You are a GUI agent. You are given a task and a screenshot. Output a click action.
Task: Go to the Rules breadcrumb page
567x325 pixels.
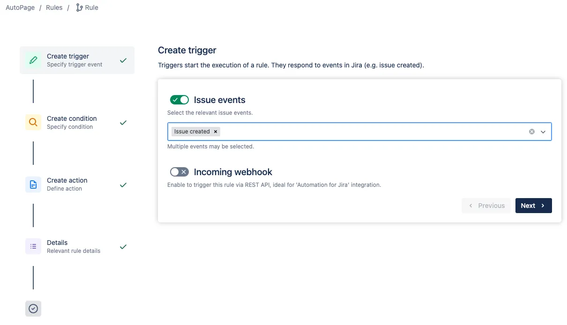pos(53,7)
